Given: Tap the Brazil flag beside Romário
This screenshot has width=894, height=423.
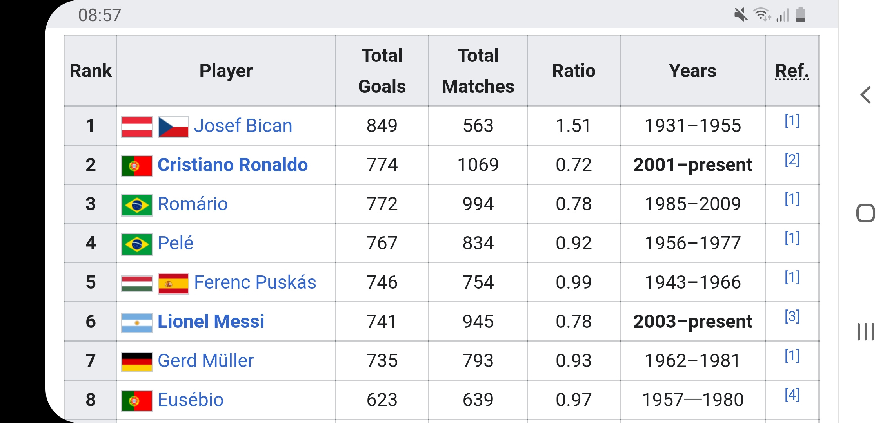Looking at the screenshot, I should pyautogui.click(x=137, y=205).
